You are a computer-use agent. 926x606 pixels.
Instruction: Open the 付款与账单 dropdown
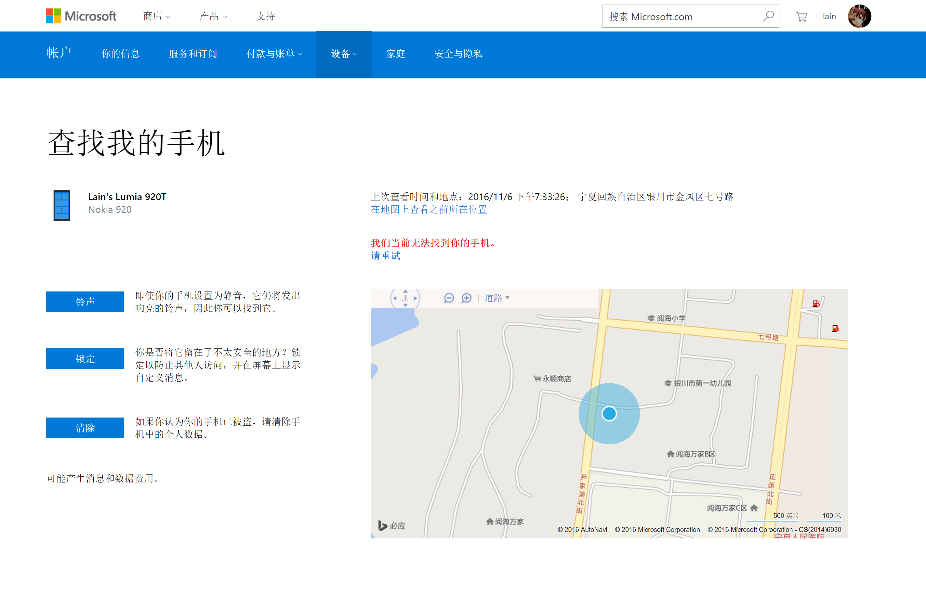tap(274, 54)
